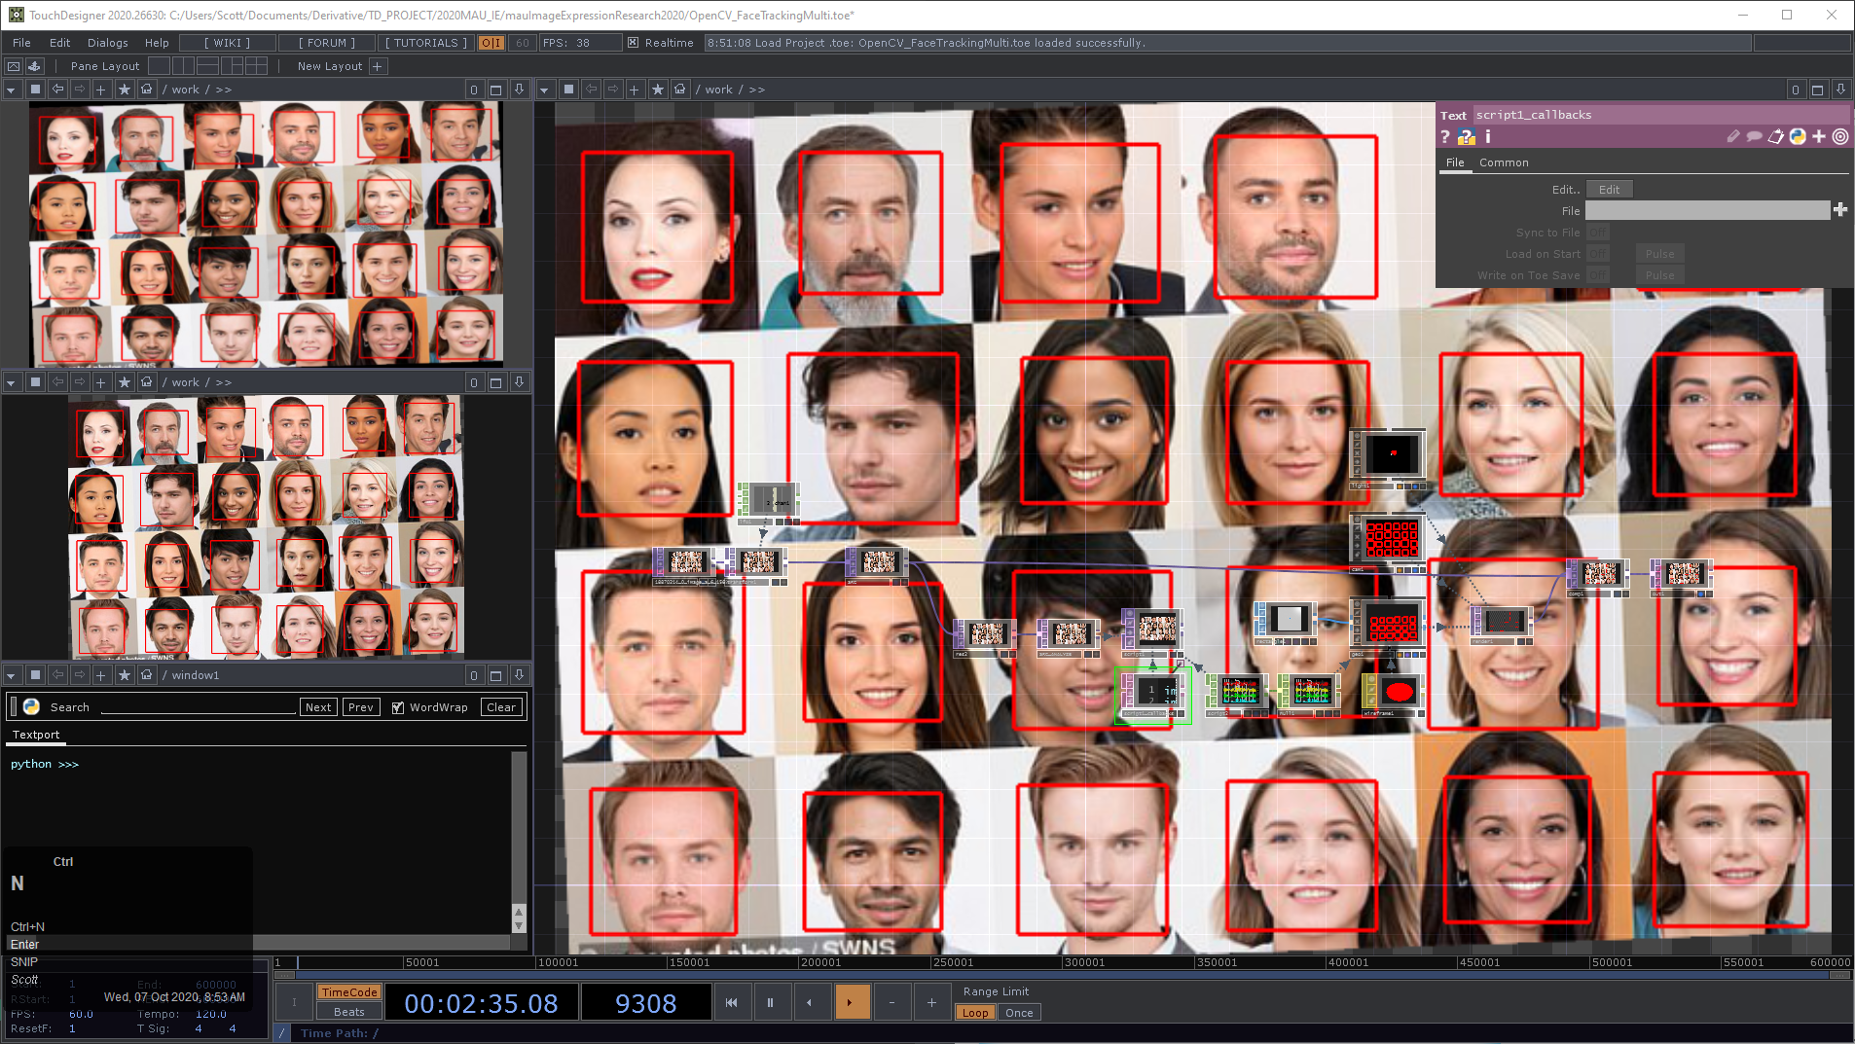Click the Edit button in parameters
This screenshot has height=1044, width=1855.
coord(1609,190)
